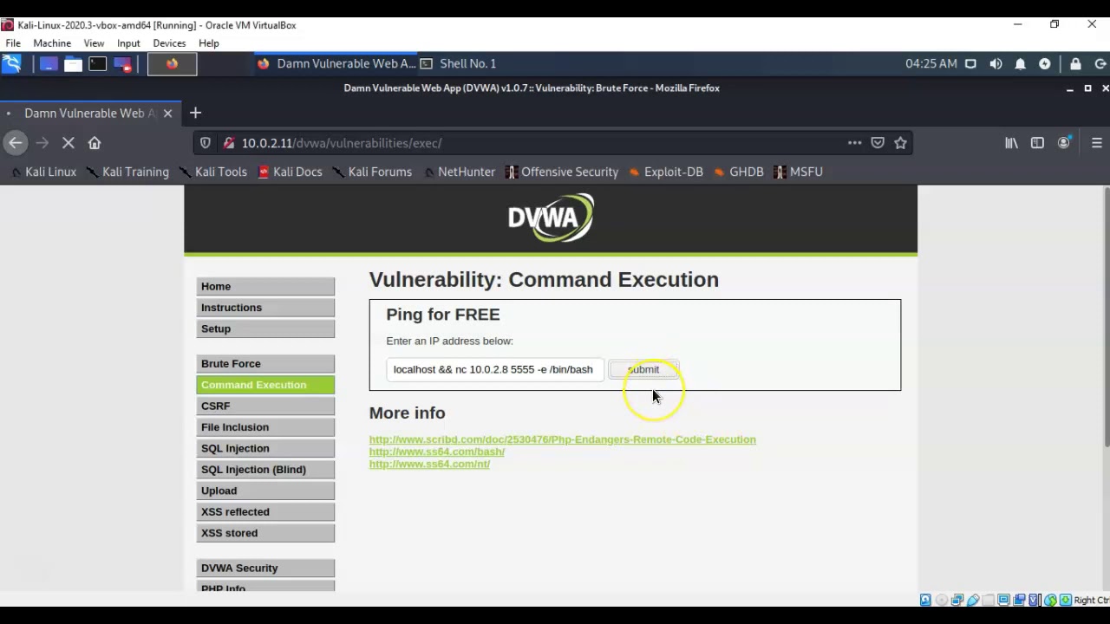Open the VirtualBox Machine menu

click(x=52, y=43)
